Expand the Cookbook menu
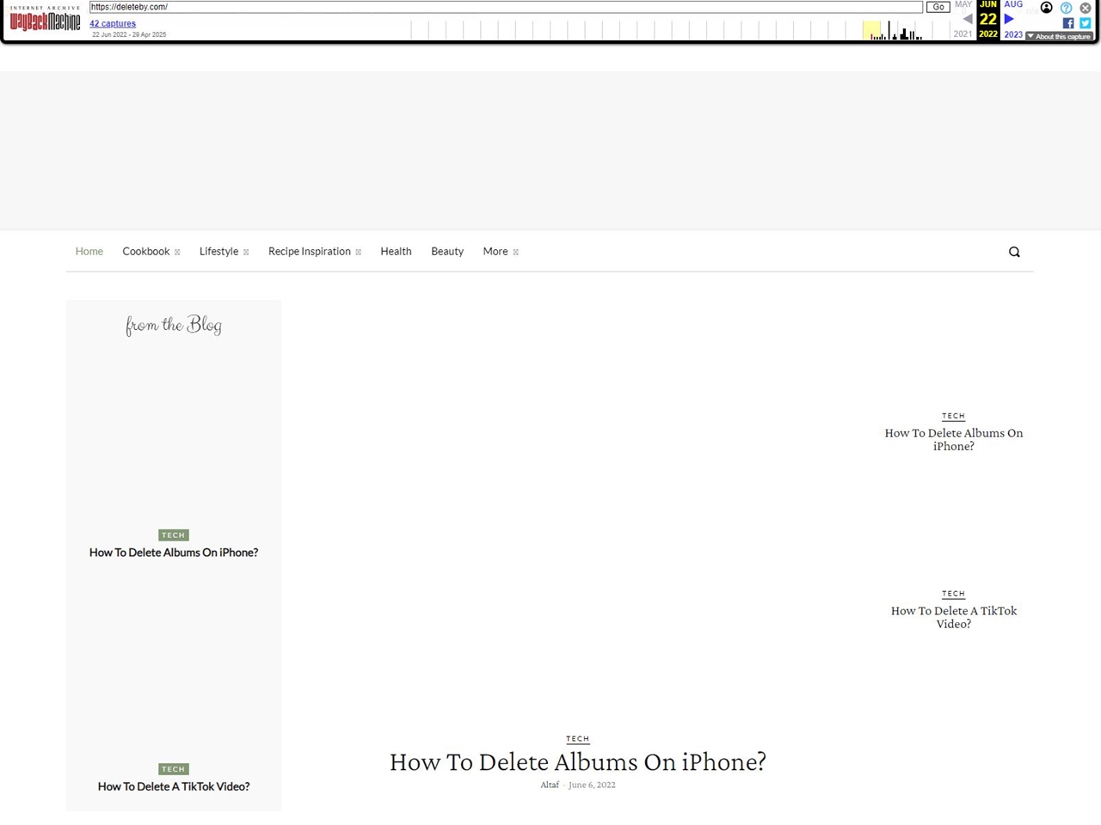Screen dimensions: 1101x825 151,252
